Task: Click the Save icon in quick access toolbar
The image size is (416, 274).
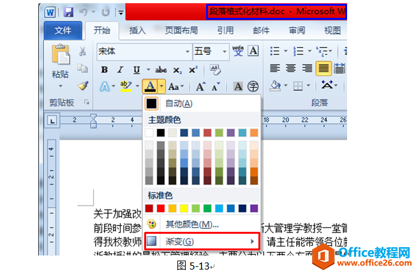Action: point(68,12)
